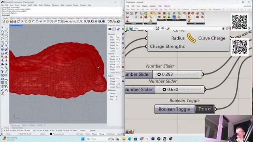
Task: Click the padlock icon in Rhino toolbar
Action: click(x=85, y=21)
